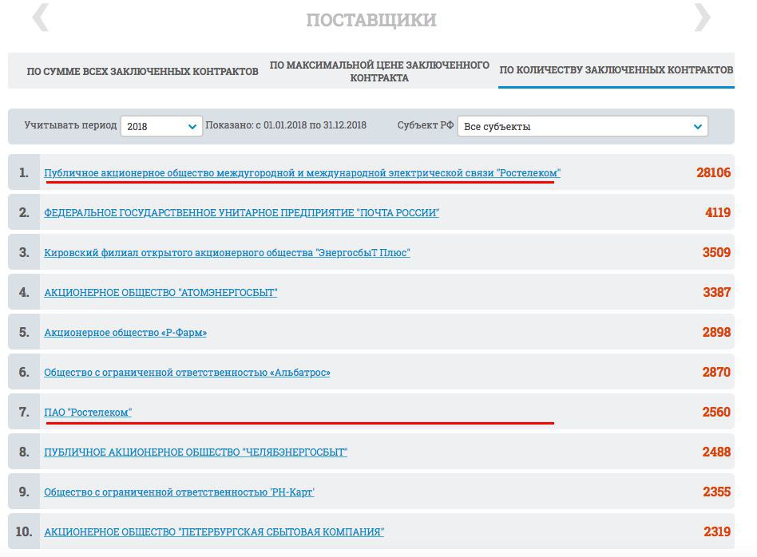The height and width of the screenshot is (557, 757).
Task: Go to next section with right arrow
Action: click(x=703, y=18)
